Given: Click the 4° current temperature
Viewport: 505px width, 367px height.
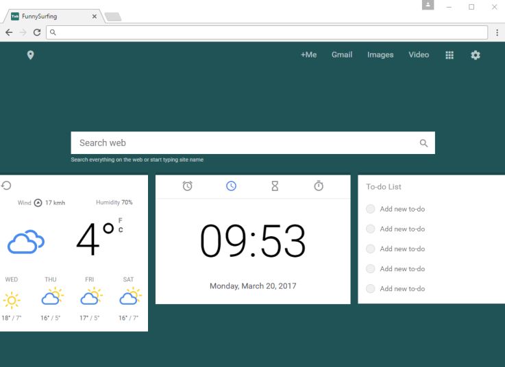Looking at the screenshot, I should click(95, 239).
